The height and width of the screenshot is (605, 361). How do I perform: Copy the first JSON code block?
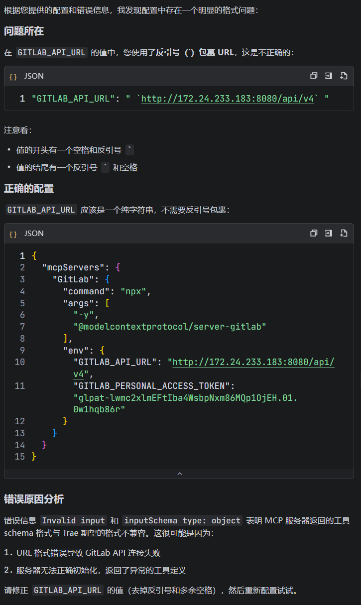[x=314, y=76]
